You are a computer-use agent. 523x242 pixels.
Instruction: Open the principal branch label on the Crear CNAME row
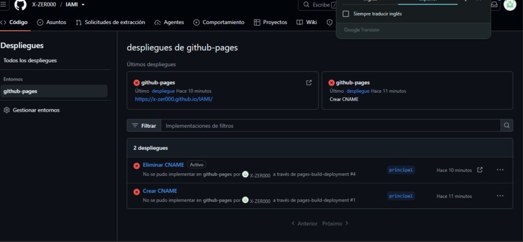tap(401, 196)
